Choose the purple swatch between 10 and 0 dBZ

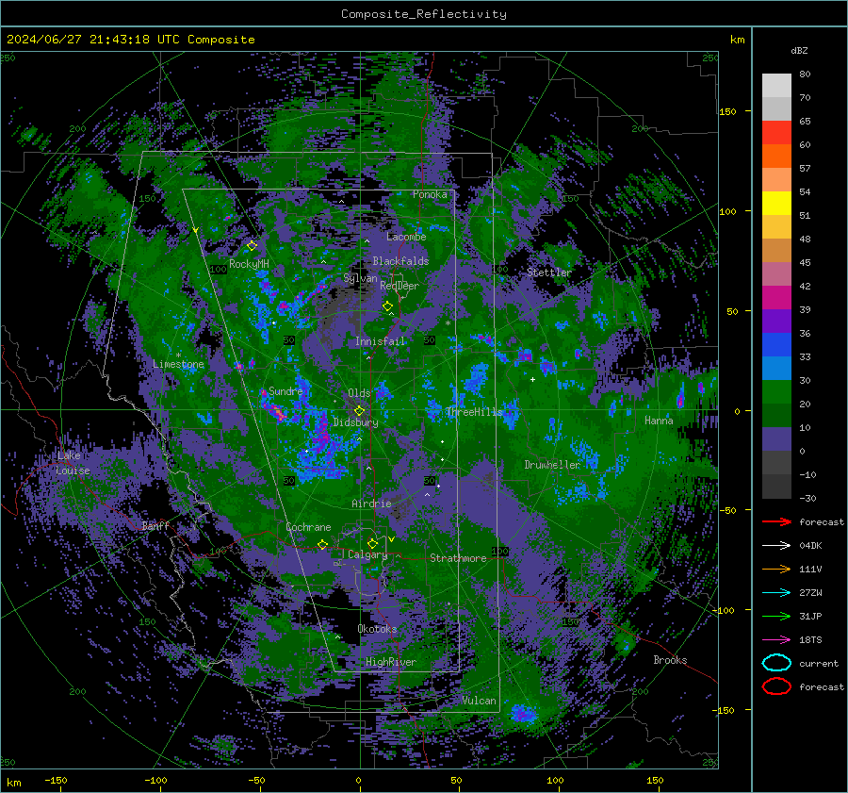coord(776,439)
